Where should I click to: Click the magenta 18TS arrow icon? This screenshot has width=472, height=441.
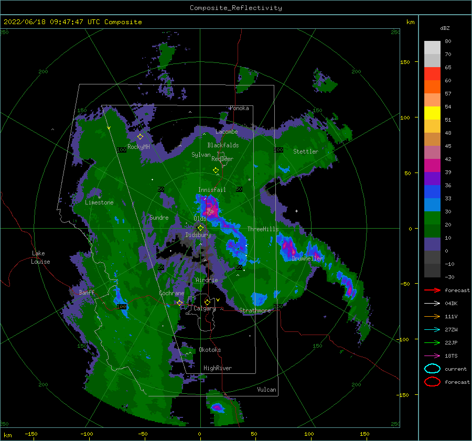[x=432, y=356]
